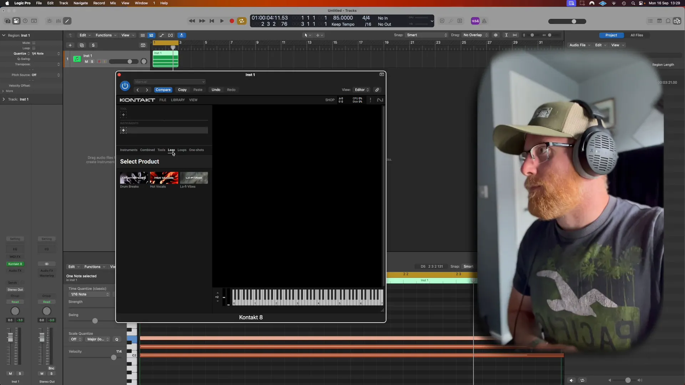This screenshot has width=685, height=385.
Task: Open the Quick Help question mark button
Action: point(25,21)
